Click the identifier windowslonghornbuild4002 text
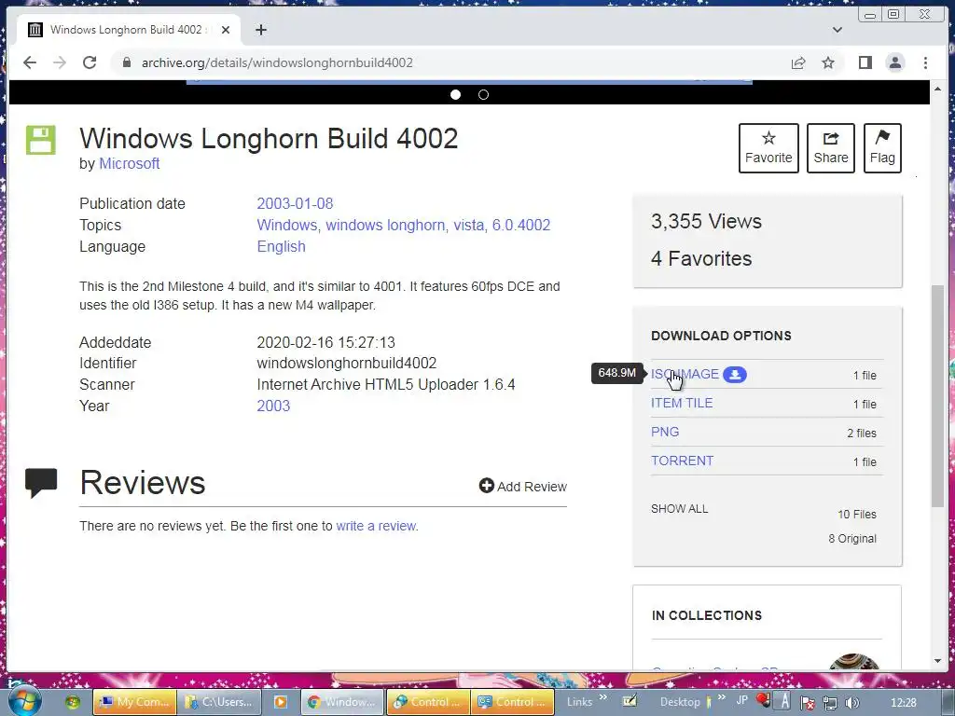Viewport: 955px width, 716px height. [x=347, y=363]
